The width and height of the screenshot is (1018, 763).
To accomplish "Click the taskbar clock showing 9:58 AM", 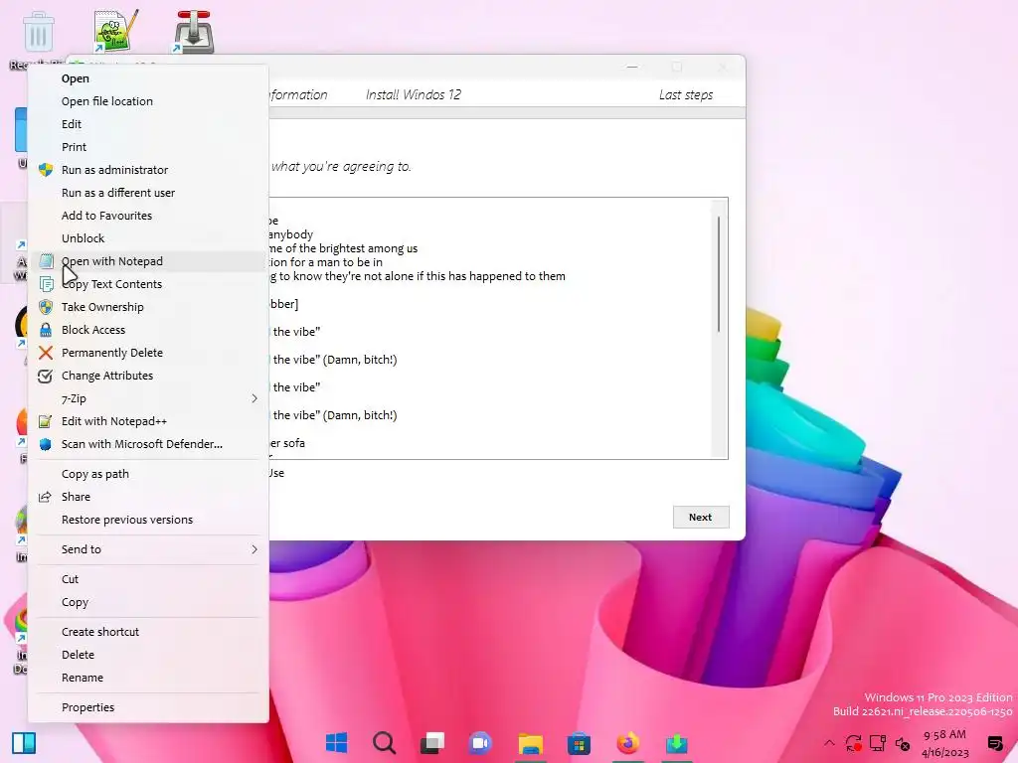I will pos(944,734).
